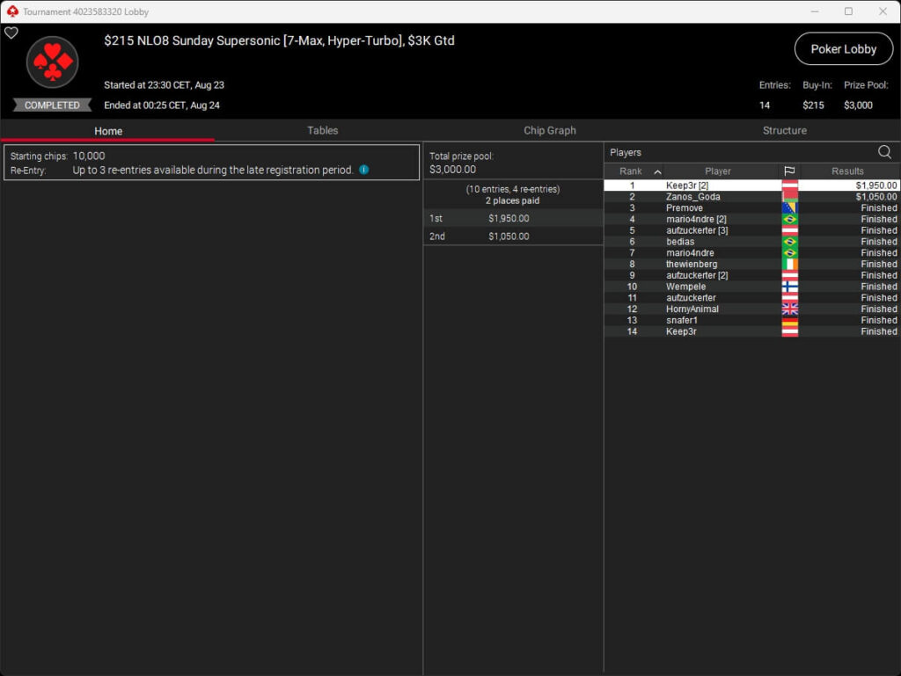
Task: Select player aufzuckerter [3] row
Action: (751, 230)
